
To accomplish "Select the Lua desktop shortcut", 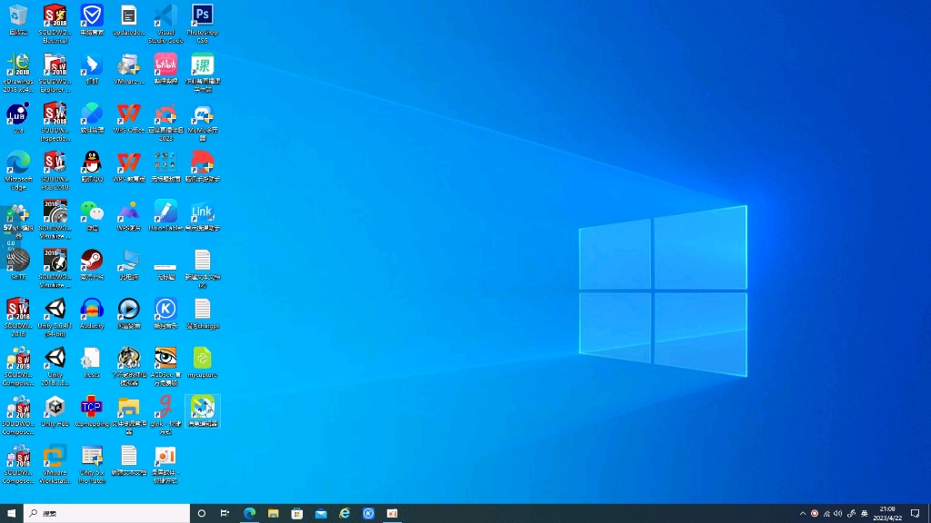I will pos(18,114).
